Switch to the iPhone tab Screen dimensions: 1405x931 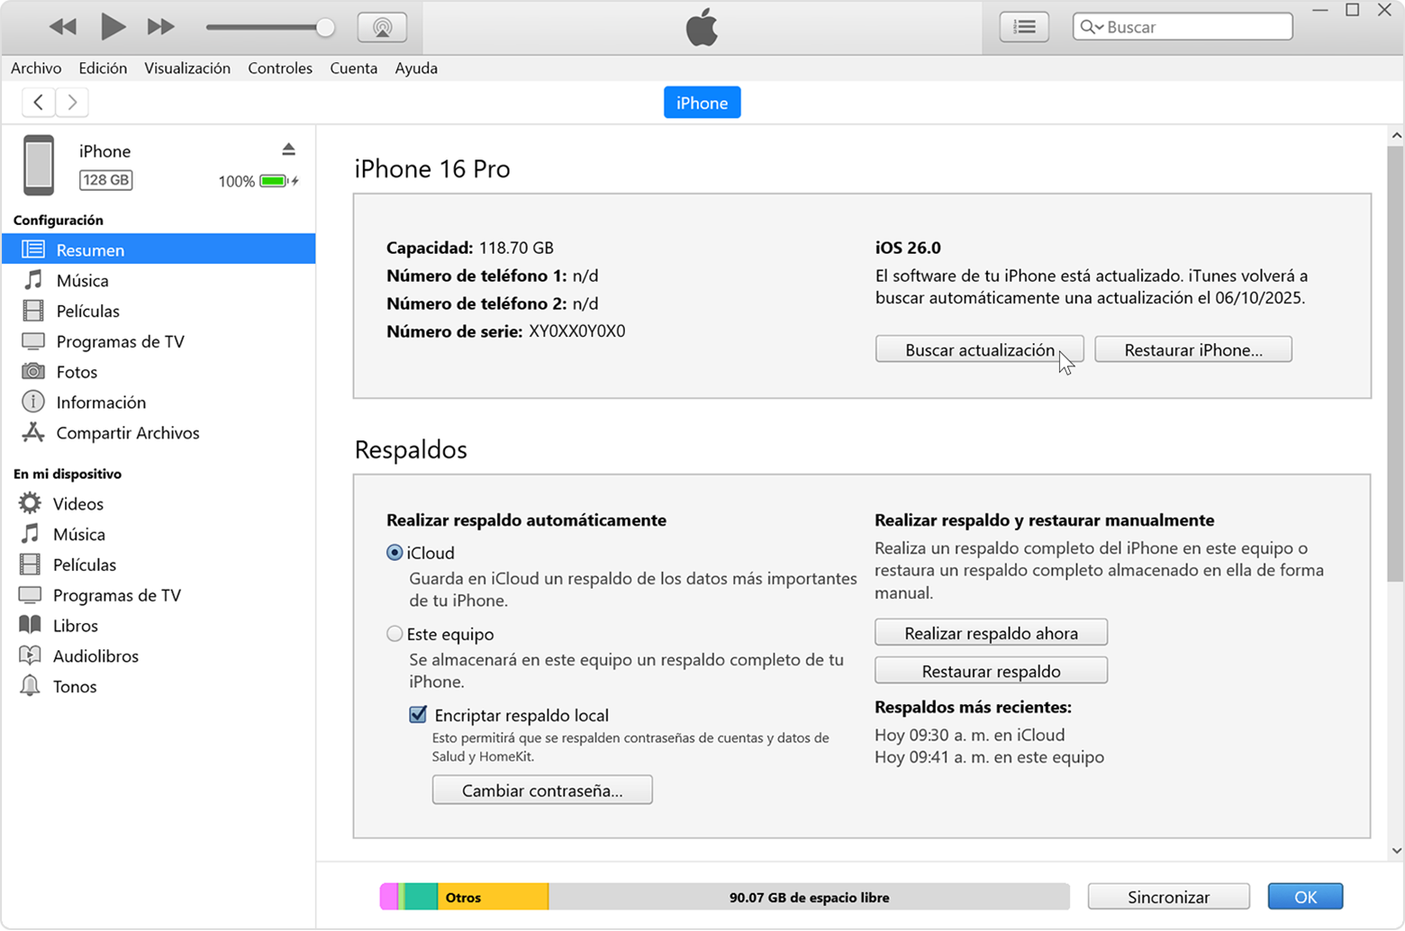coord(702,102)
